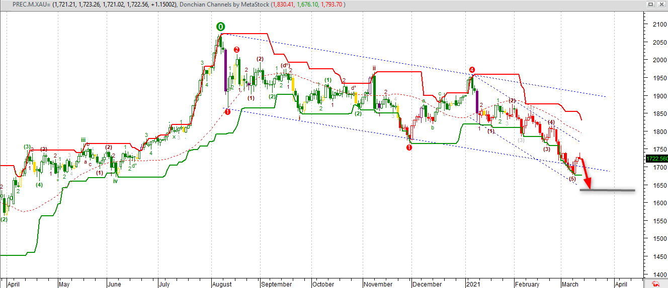Click the February label on date axis
The height and width of the screenshot is (288, 668).
[527, 284]
